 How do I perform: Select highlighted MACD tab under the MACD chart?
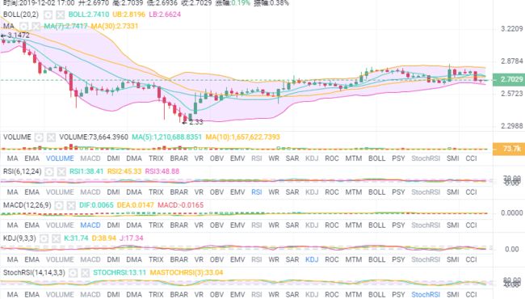(x=90, y=225)
